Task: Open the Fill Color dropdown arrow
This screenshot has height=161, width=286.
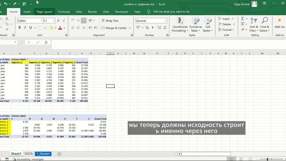Action: [x=55, y=28]
